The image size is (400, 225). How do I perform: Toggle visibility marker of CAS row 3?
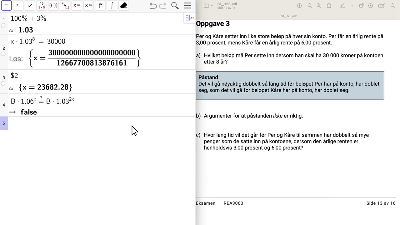click(x=3, y=83)
